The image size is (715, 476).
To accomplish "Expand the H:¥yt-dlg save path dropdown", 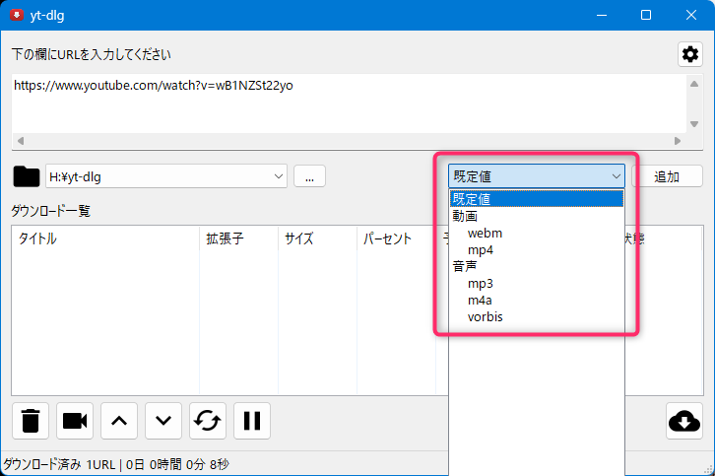I will pyautogui.click(x=278, y=177).
